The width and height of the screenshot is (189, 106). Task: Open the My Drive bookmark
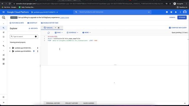(9, 7)
